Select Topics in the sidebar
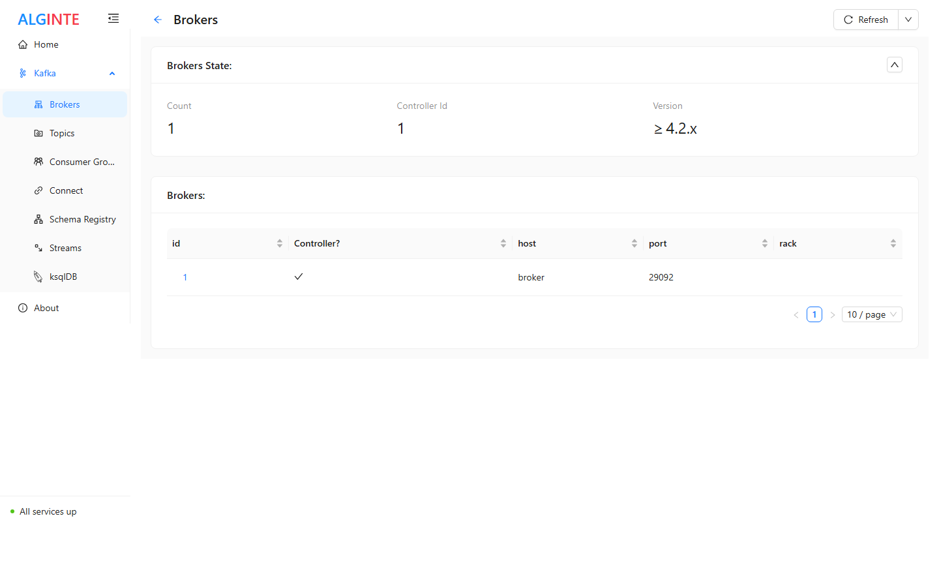The width and height of the screenshot is (939, 587). [x=65, y=133]
